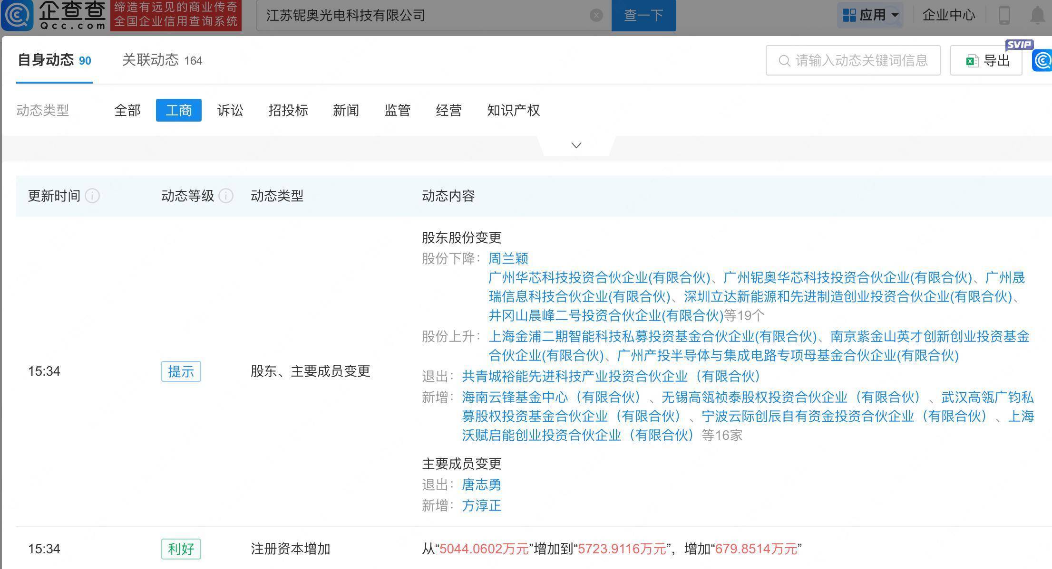Click the 679.8514万元 increase amount
The width and height of the screenshot is (1052, 569).
[x=756, y=549]
